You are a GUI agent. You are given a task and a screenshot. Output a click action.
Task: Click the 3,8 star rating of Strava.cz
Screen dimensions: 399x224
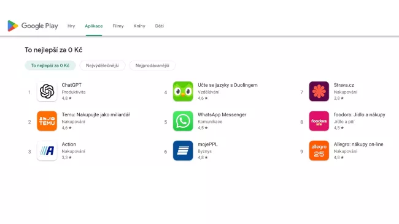click(339, 98)
